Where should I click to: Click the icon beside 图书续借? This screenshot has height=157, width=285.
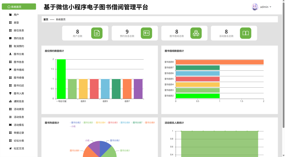tap(10, 78)
